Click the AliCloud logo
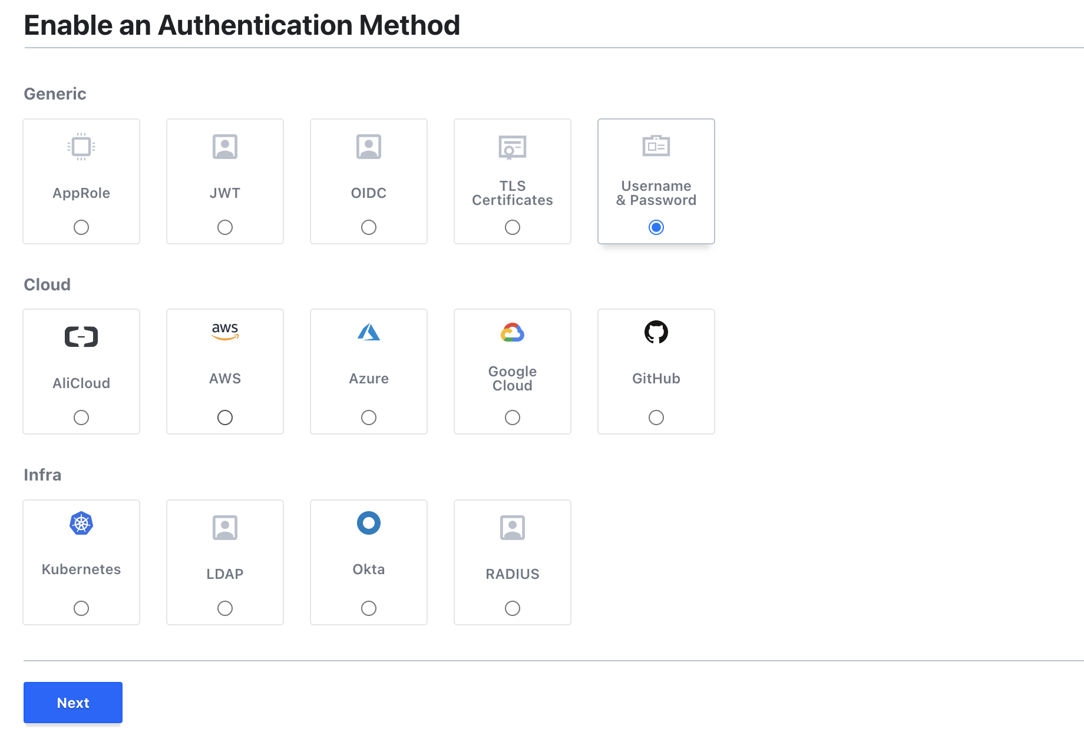The image size is (1084, 742). click(81, 336)
